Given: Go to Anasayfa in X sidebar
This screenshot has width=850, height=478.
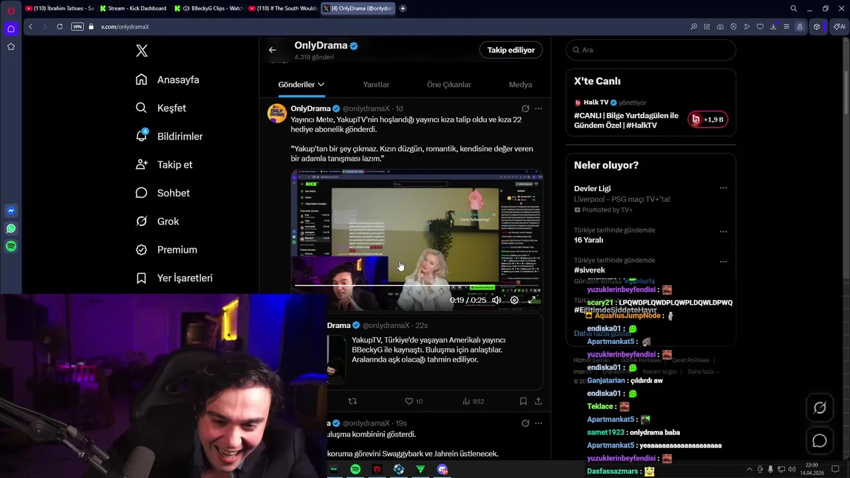Looking at the screenshot, I should [167, 80].
